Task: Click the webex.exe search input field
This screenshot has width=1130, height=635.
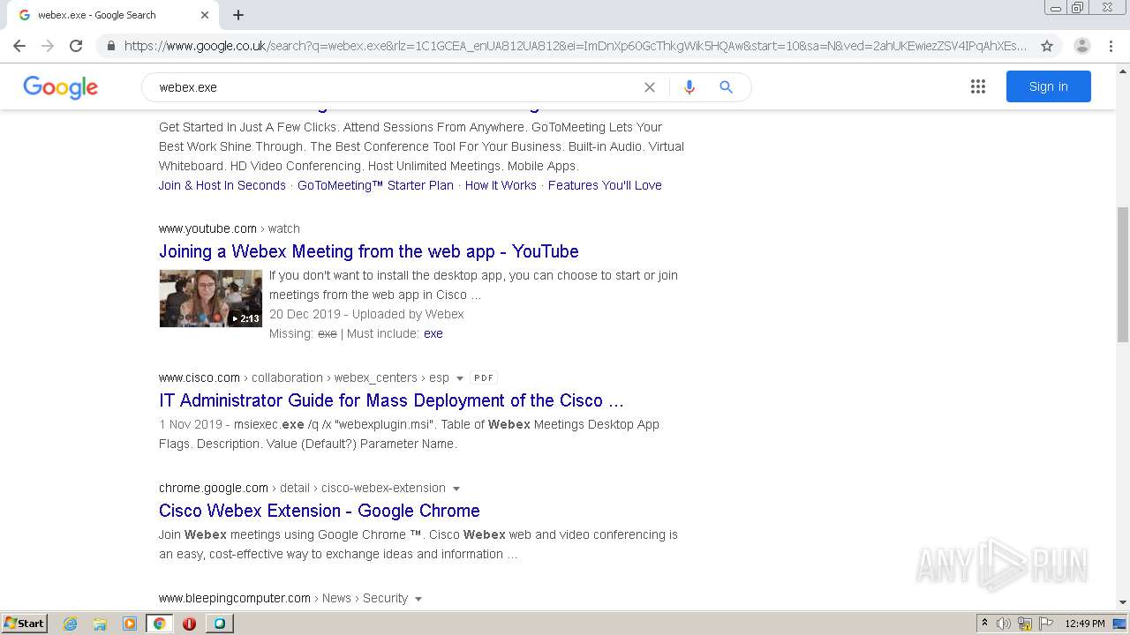Action: 397,87
